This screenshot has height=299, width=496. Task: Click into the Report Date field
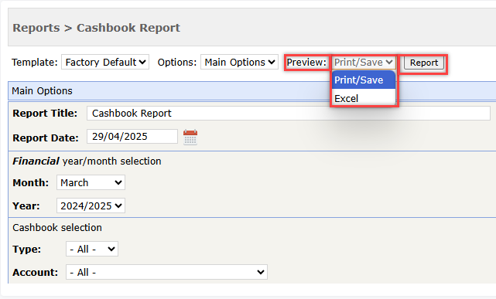(x=132, y=137)
